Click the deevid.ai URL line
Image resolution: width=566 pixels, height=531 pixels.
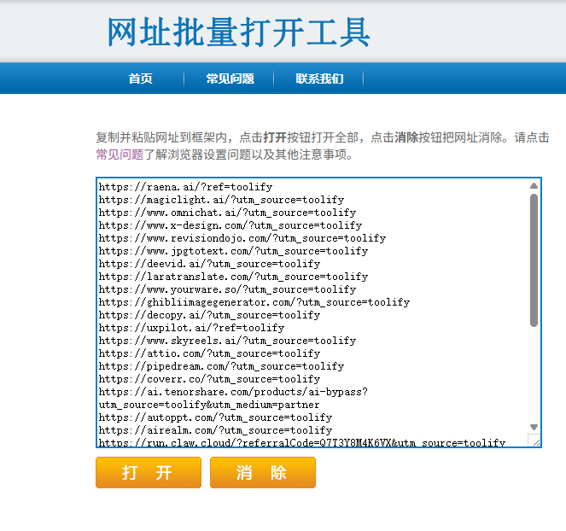click(x=209, y=264)
